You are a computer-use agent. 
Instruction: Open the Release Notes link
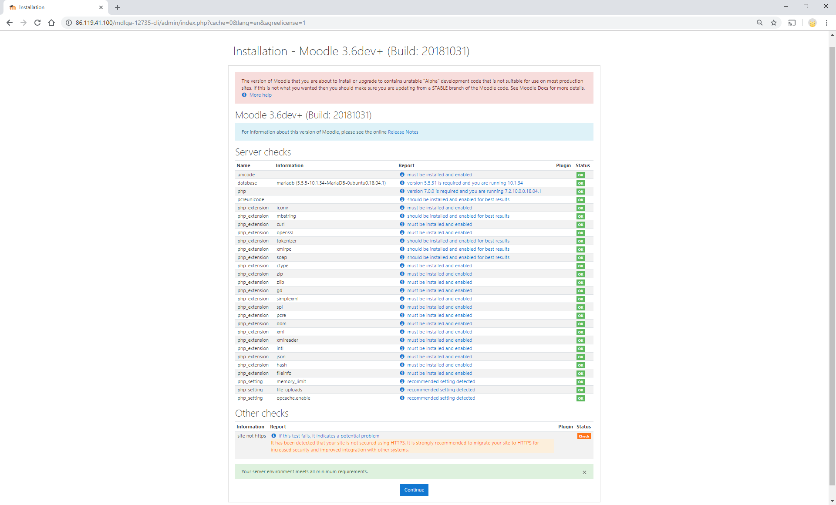(403, 132)
